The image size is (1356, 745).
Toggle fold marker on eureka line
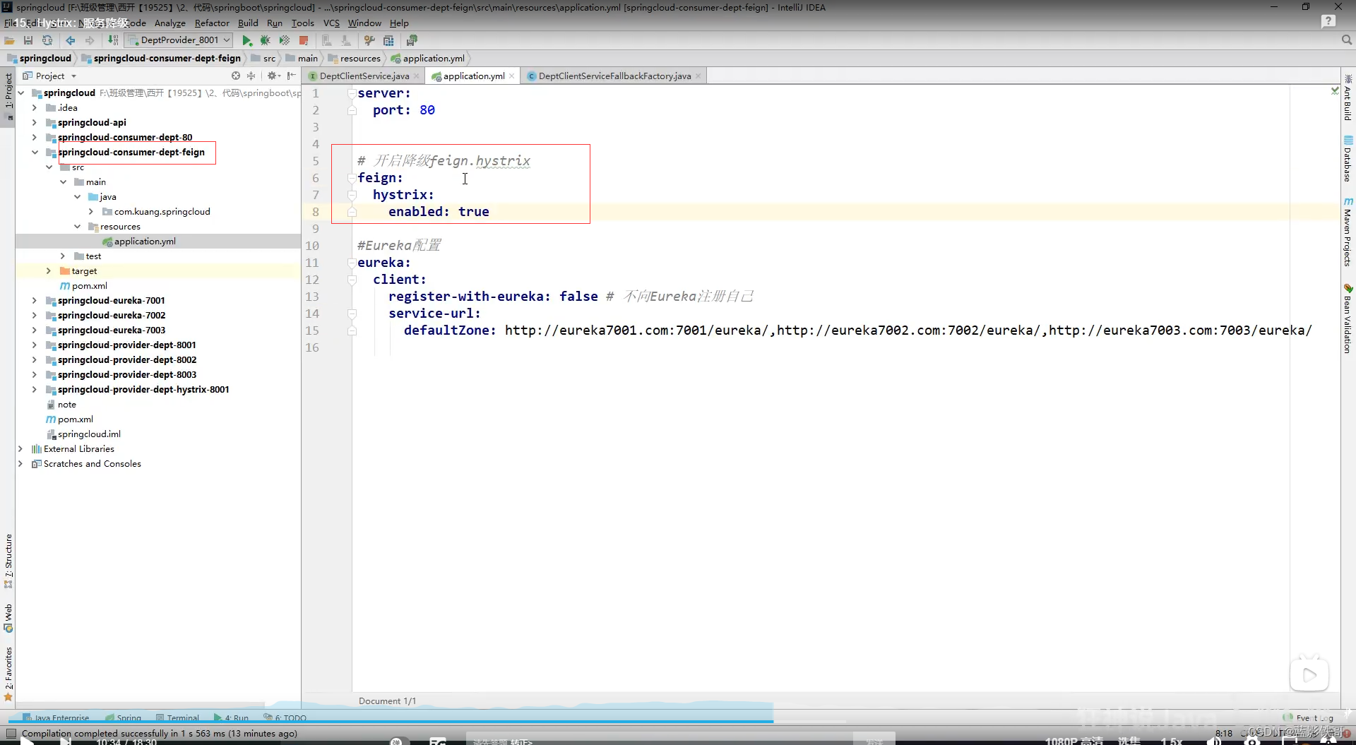[x=352, y=263]
